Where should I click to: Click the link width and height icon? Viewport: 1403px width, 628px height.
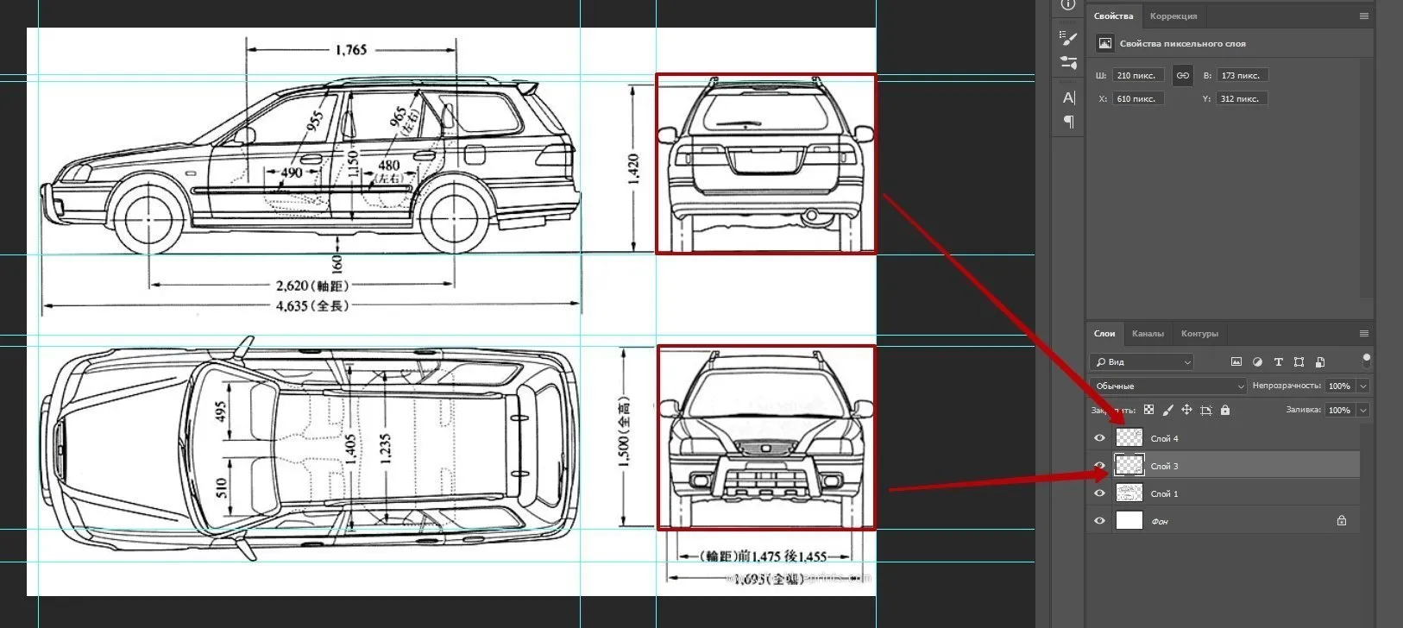pyautogui.click(x=1182, y=76)
